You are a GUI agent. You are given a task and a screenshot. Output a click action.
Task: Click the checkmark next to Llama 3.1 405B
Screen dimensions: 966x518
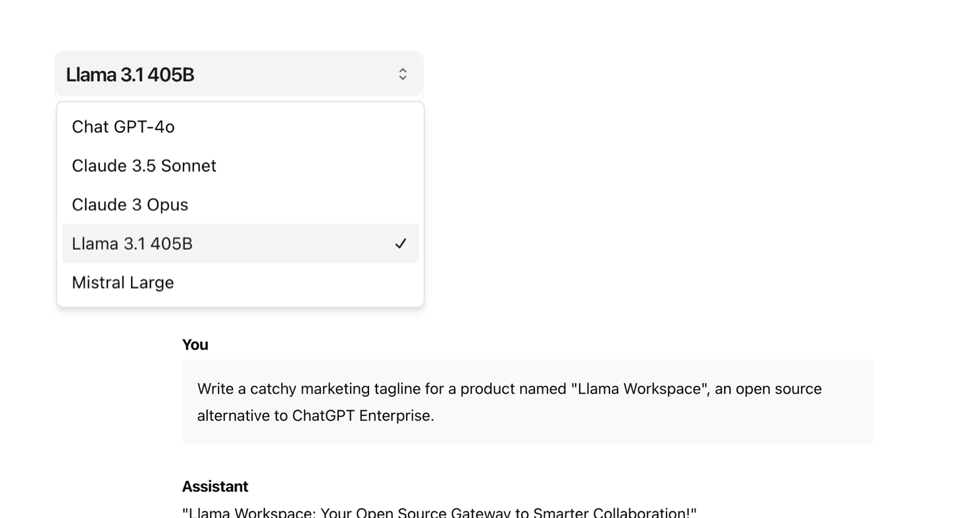click(x=401, y=244)
